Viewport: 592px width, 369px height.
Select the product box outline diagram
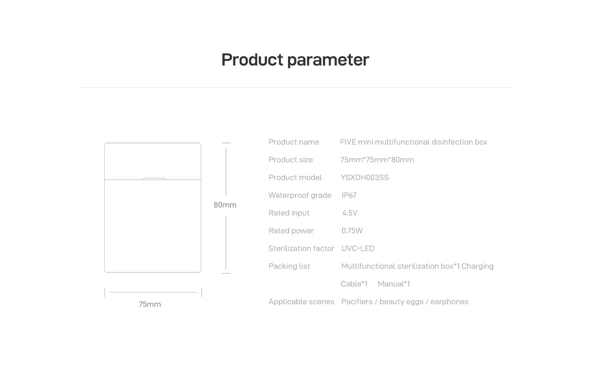[x=152, y=207]
